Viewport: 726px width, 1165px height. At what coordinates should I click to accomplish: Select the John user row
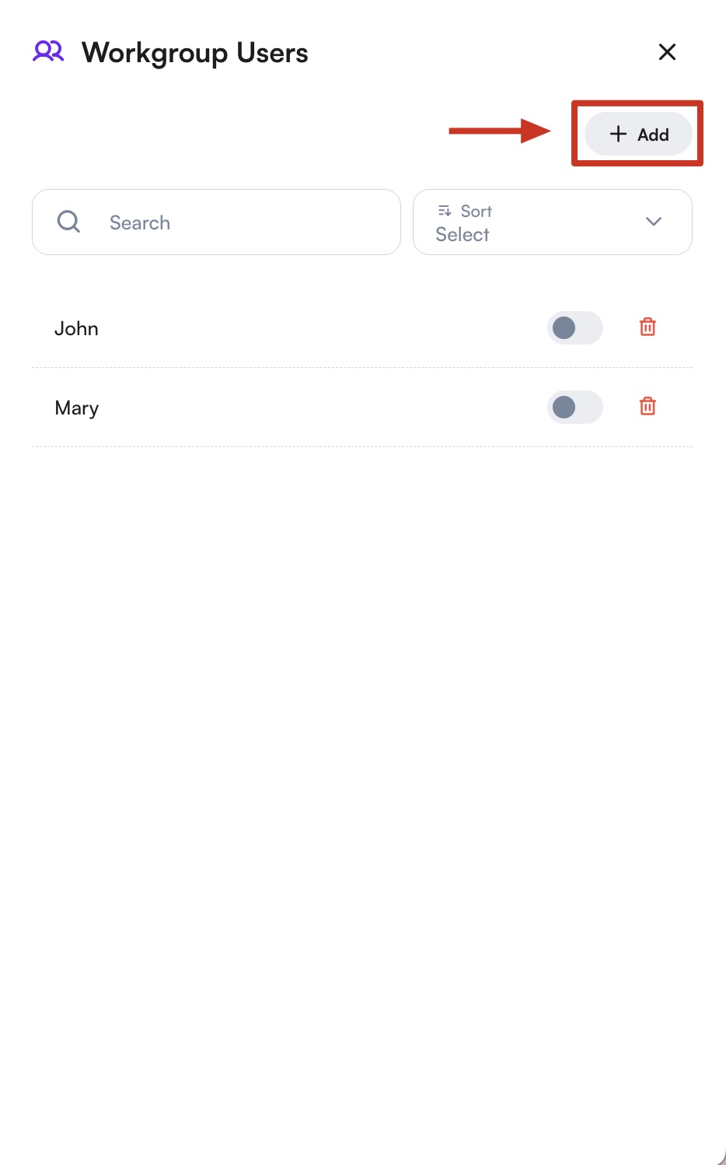click(x=295, y=328)
